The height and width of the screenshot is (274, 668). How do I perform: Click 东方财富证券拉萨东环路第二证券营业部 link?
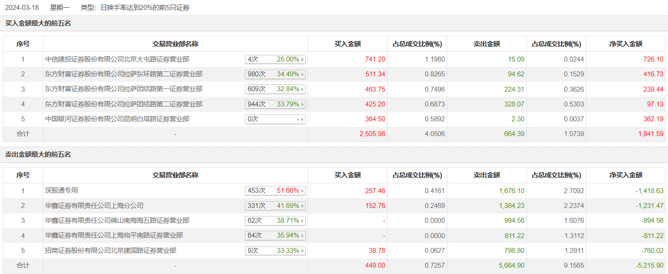coord(124,74)
